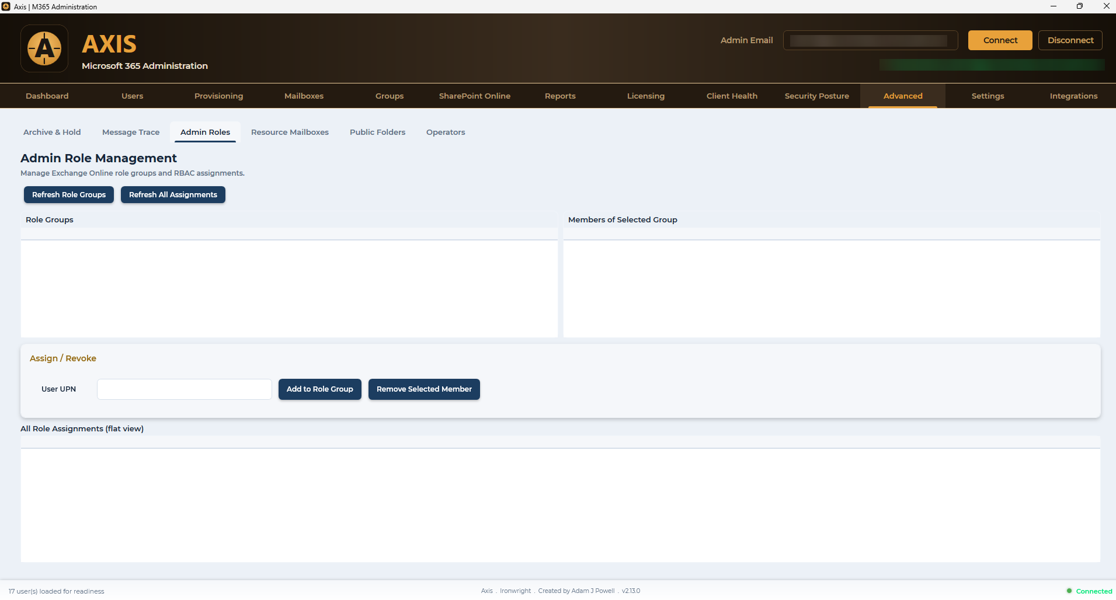1116x600 pixels.
Task: Click the Axis window title icon
Action: click(6, 6)
